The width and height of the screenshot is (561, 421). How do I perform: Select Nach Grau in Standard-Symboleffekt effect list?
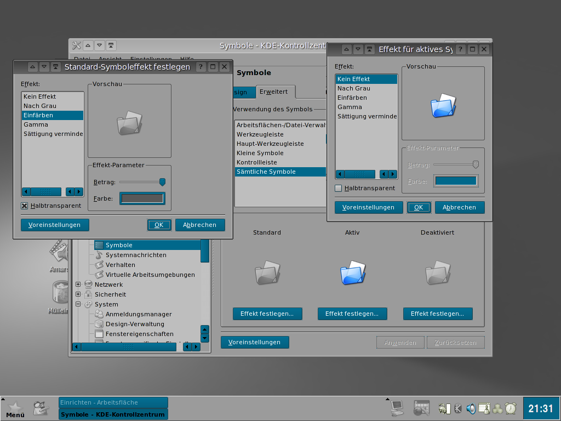[52, 106]
